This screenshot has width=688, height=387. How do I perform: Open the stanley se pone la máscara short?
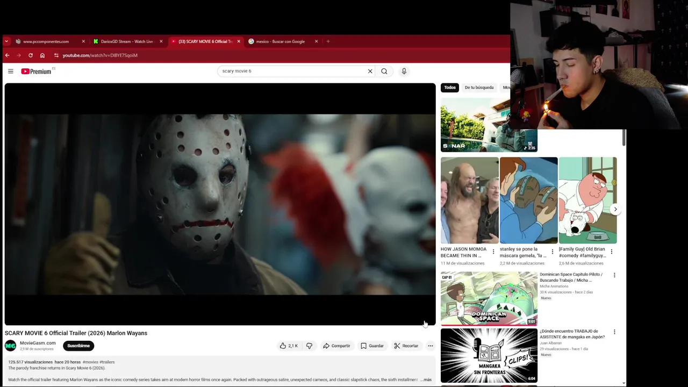(528, 200)
